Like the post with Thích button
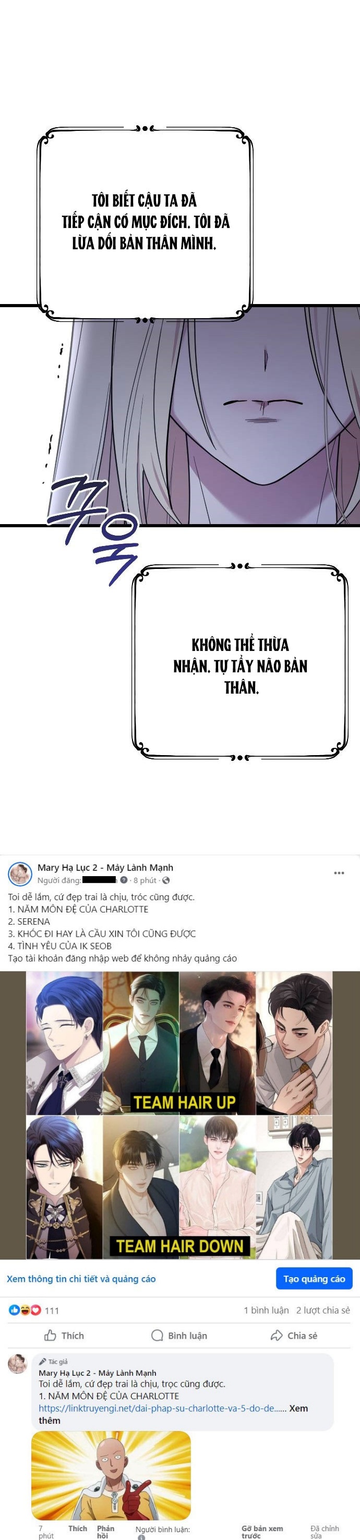This screenshot has height=1540, width=360. (x=64, y=1336)
